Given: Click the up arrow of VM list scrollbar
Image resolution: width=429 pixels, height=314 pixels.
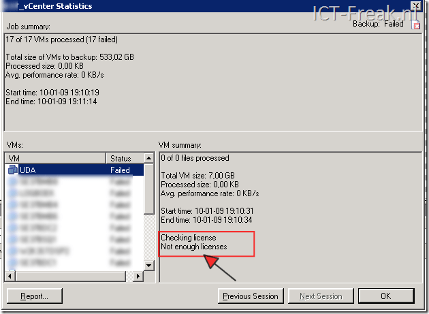Looking at the screenshot, I should (148, 159).
